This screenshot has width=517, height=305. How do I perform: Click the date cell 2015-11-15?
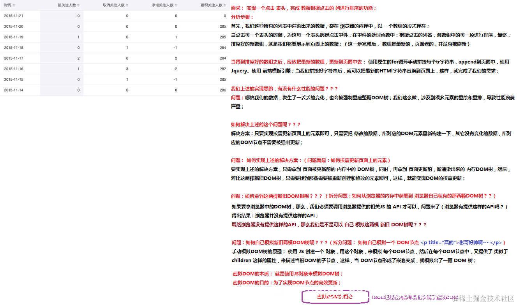click(14, 79)
